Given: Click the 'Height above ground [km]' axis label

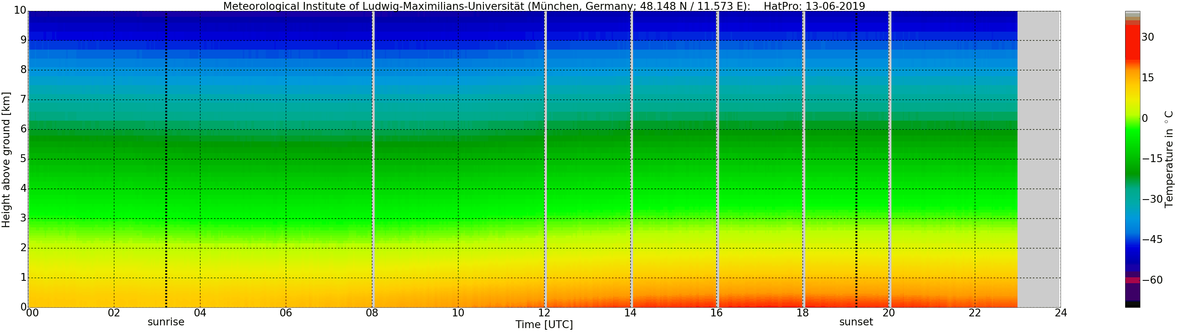Looking at the screenshot, I should pyautogui.click(x=6, y=160).
